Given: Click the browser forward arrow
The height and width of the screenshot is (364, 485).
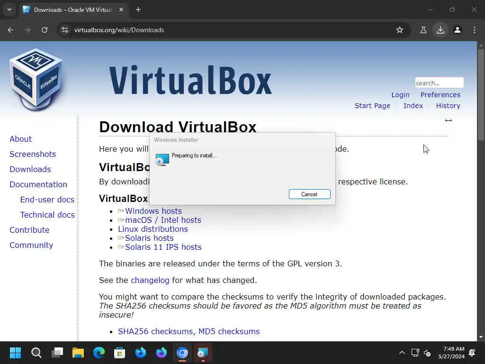Looking at the screenshot, I should (27, 30).
